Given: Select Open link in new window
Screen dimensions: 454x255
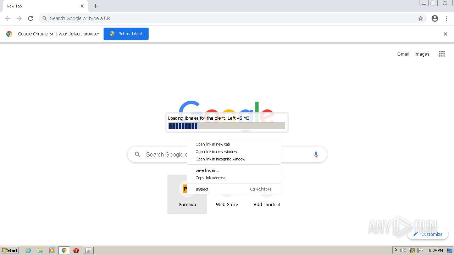Looking at the screenshot, I should point(234,152).
